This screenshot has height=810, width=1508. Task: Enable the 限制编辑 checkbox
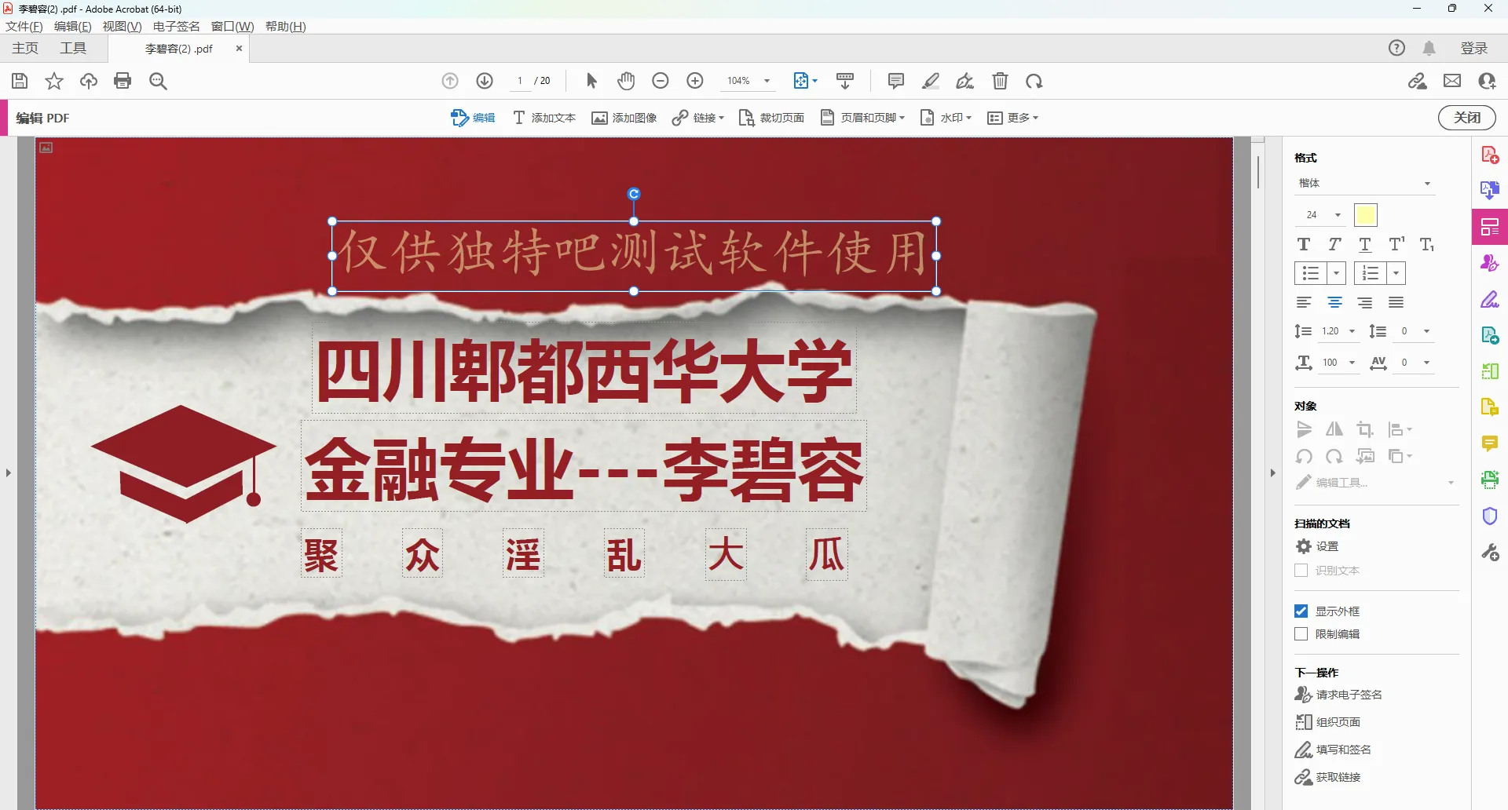(x=1302, y=634)
